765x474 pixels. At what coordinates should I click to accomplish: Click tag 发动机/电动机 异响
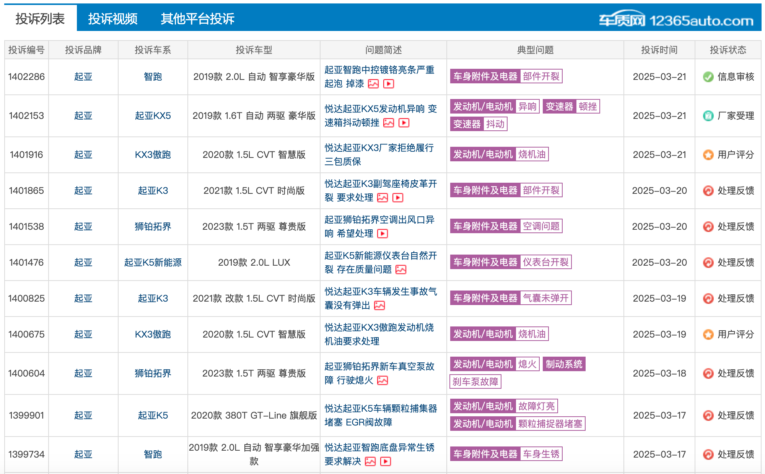495,107
